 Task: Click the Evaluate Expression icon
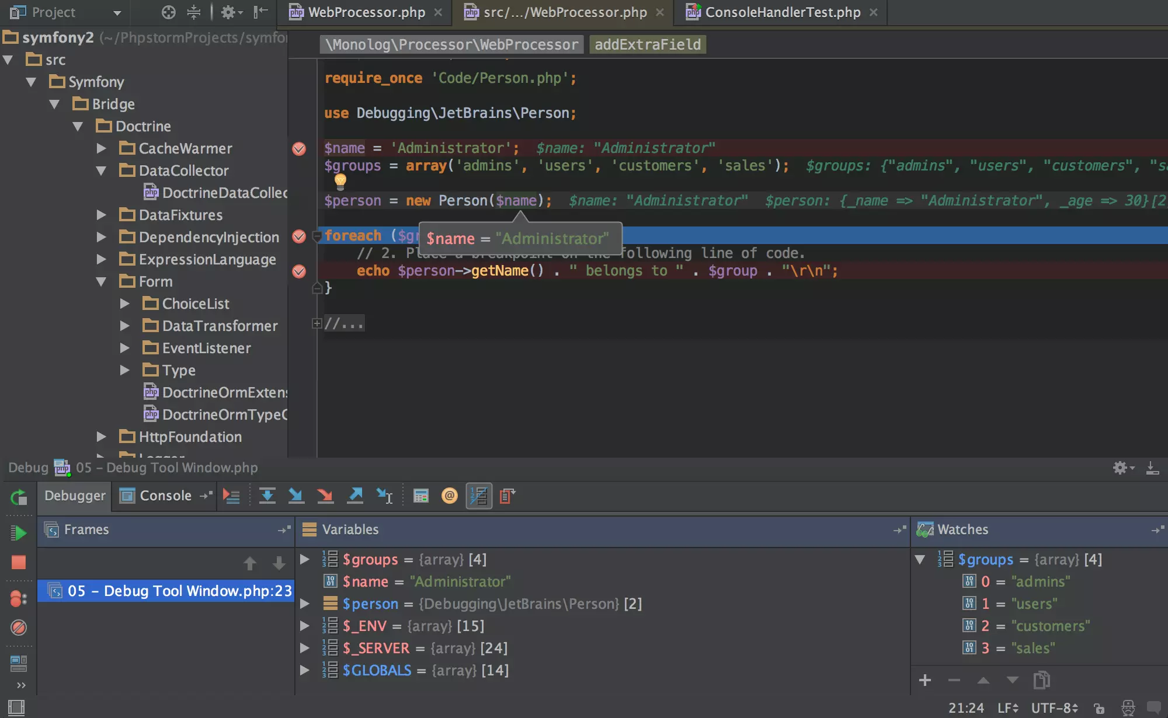(420, 496)
